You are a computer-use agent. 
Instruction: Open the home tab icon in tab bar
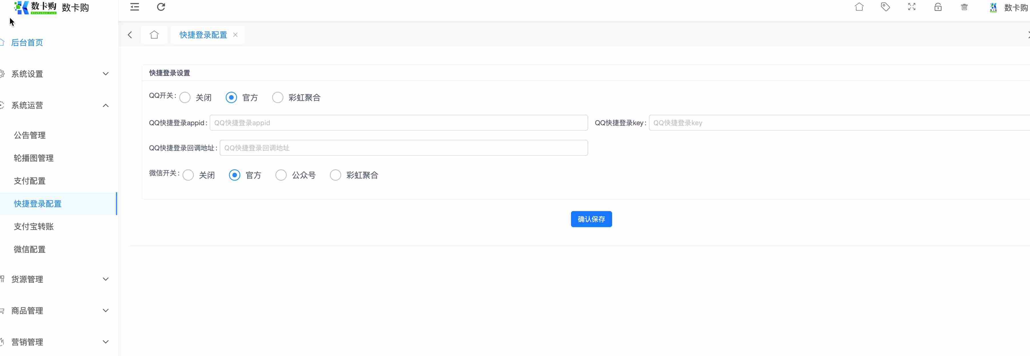[154, 35]
